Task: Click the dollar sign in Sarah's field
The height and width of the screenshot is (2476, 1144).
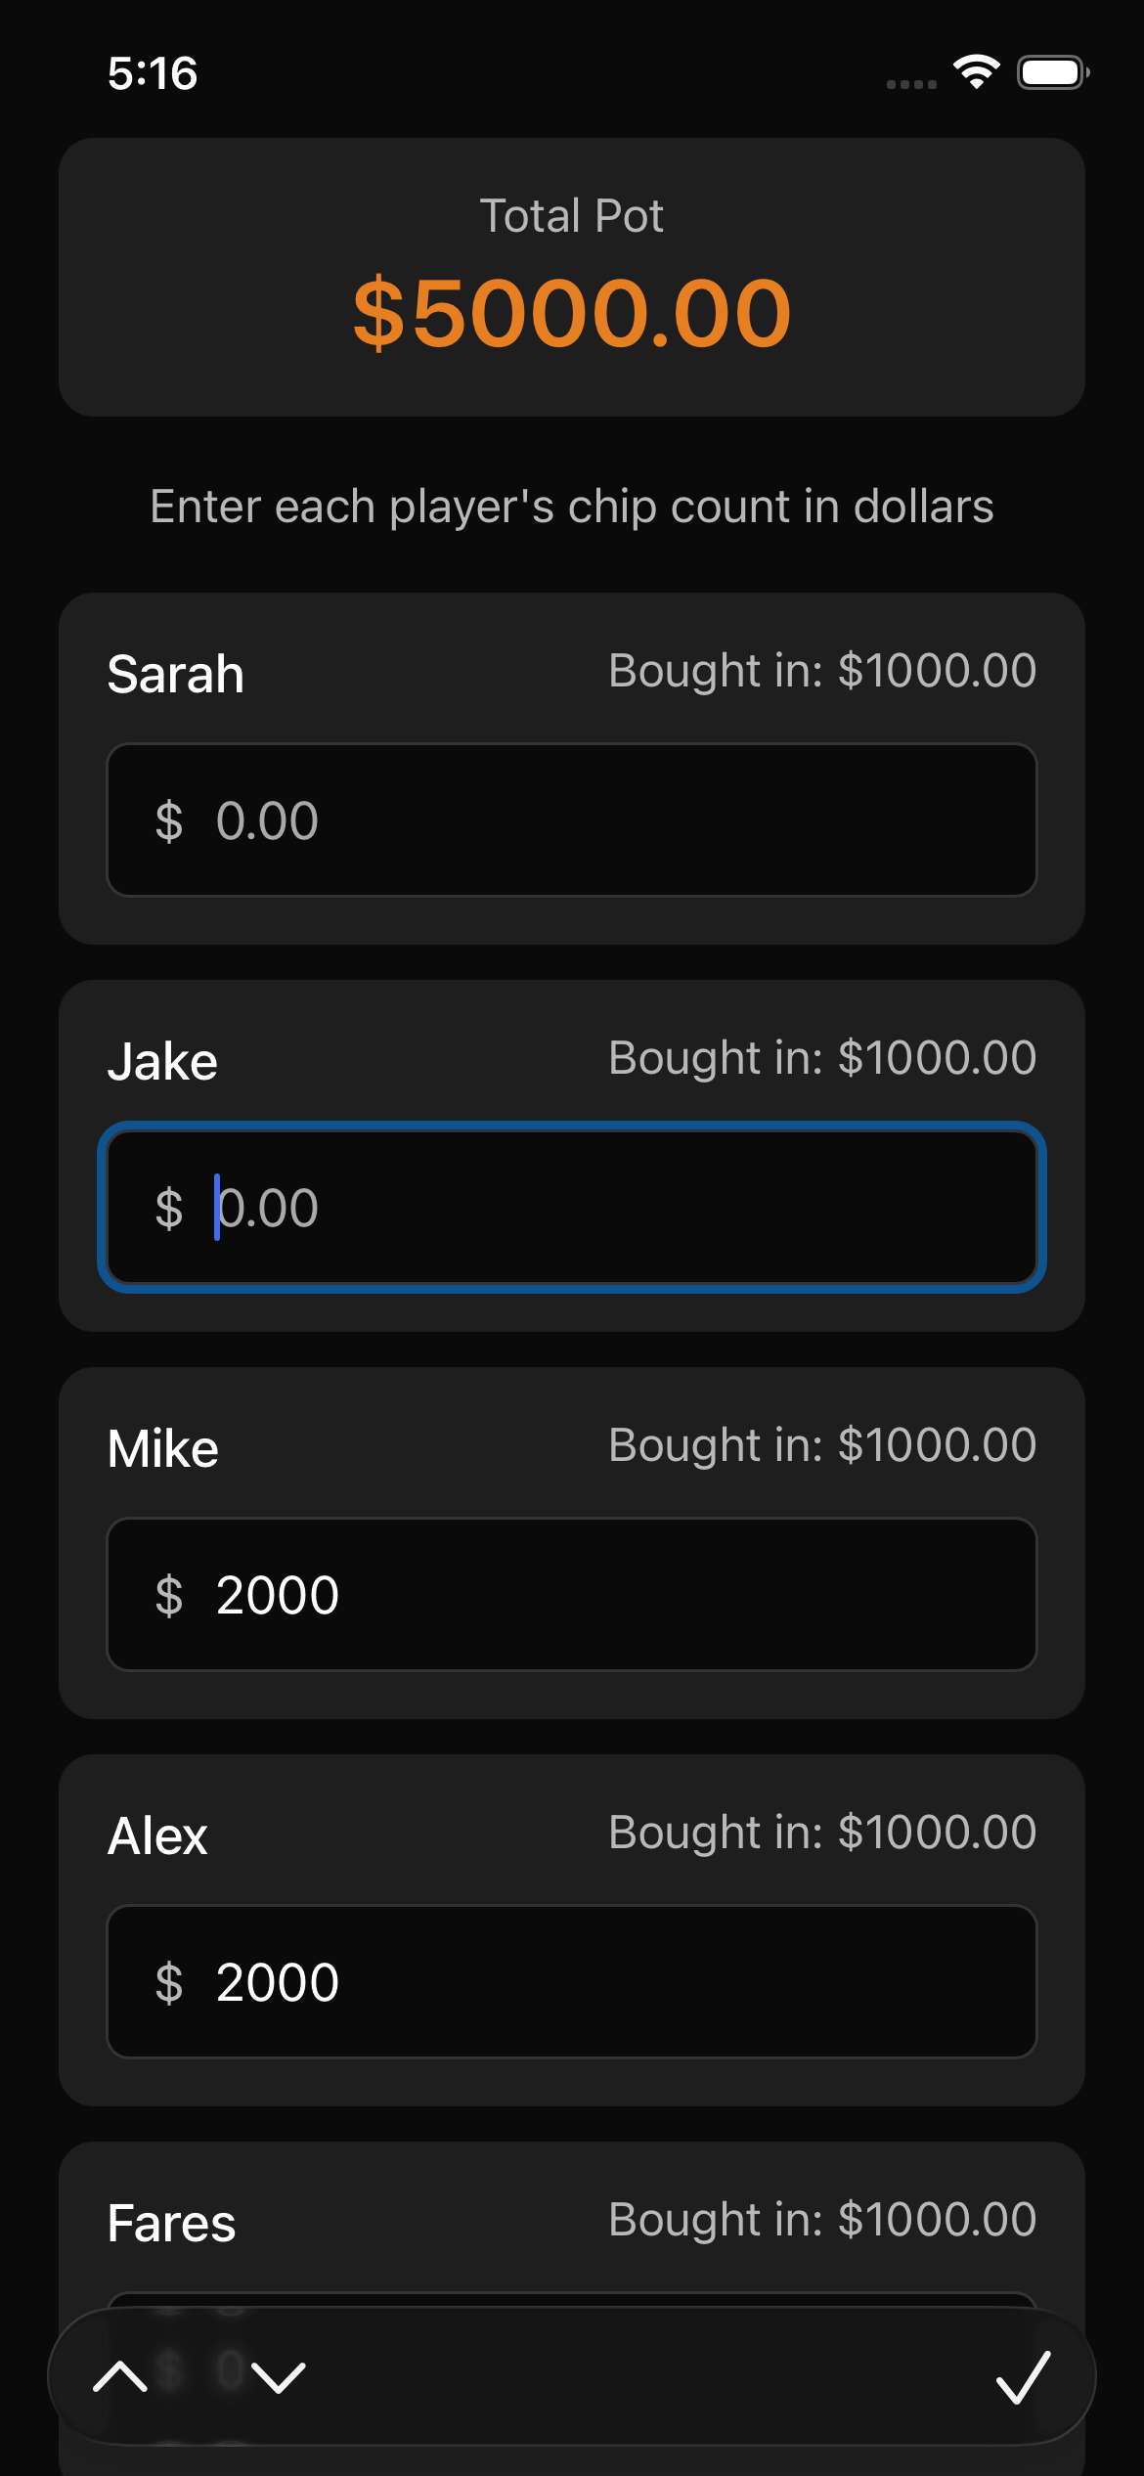Action: 169,820
